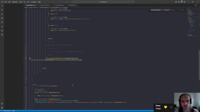Image resolution: width=200 pixels, height=112 pixels.
Task: Toggle Match Case in find widget
Action: (165, 10)
